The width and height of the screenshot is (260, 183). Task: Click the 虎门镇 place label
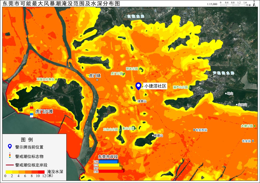[95, 76]
